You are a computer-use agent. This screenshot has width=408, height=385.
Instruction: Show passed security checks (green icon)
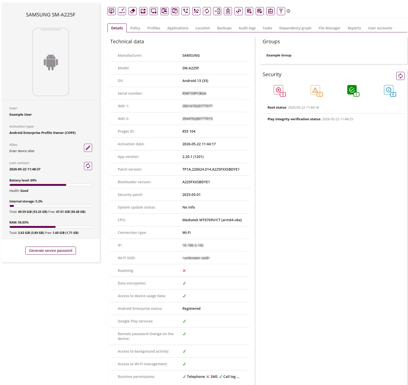[353, 91]
